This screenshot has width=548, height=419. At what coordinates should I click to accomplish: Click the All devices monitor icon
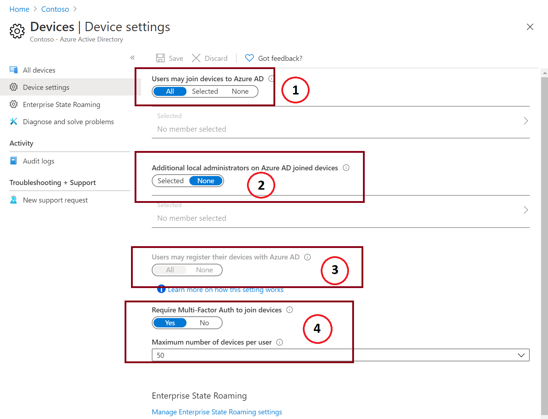click(x=14, y=70)
